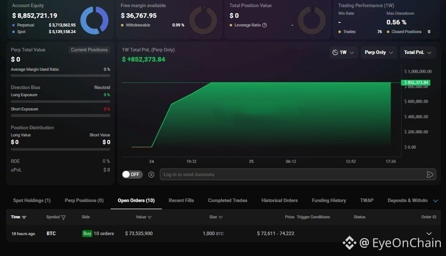Click the Trigger Conditions column header
The height and width of the screenshot is (256, 446).
point(313,217)
